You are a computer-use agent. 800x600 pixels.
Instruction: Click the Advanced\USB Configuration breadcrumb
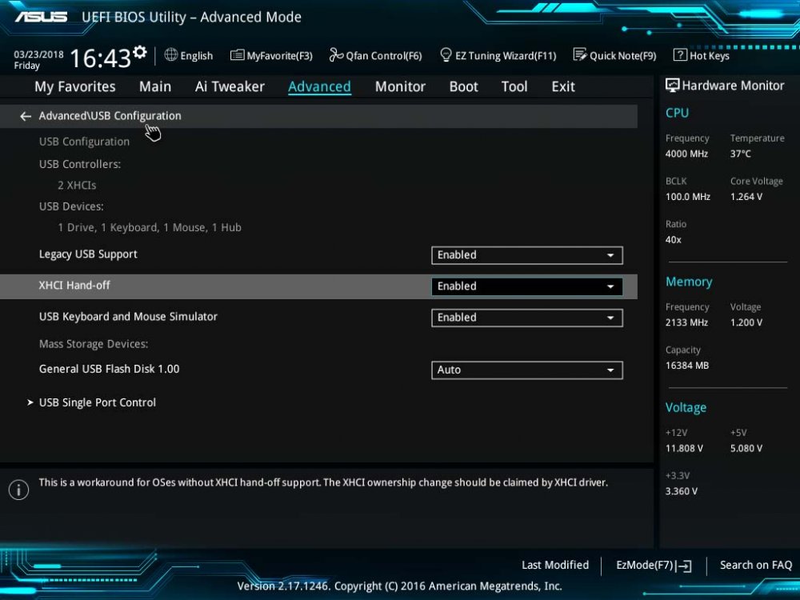click(110, 116)
